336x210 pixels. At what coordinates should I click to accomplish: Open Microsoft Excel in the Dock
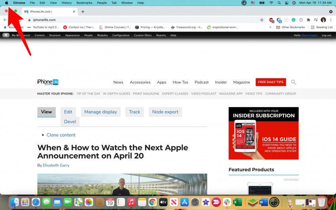click(237, 202)
